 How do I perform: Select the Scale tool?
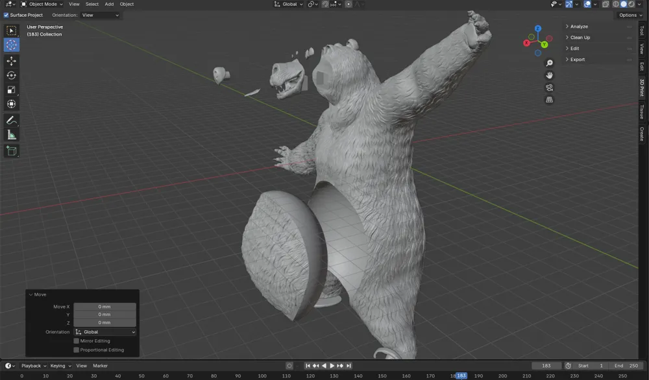(x=10, y=89)
